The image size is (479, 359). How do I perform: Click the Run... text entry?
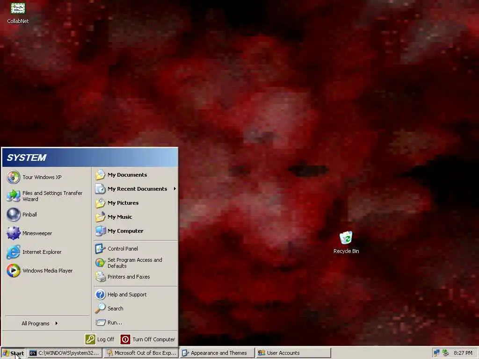(115, 323)
